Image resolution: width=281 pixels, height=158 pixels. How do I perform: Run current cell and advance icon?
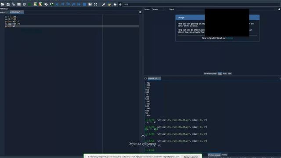41,4
